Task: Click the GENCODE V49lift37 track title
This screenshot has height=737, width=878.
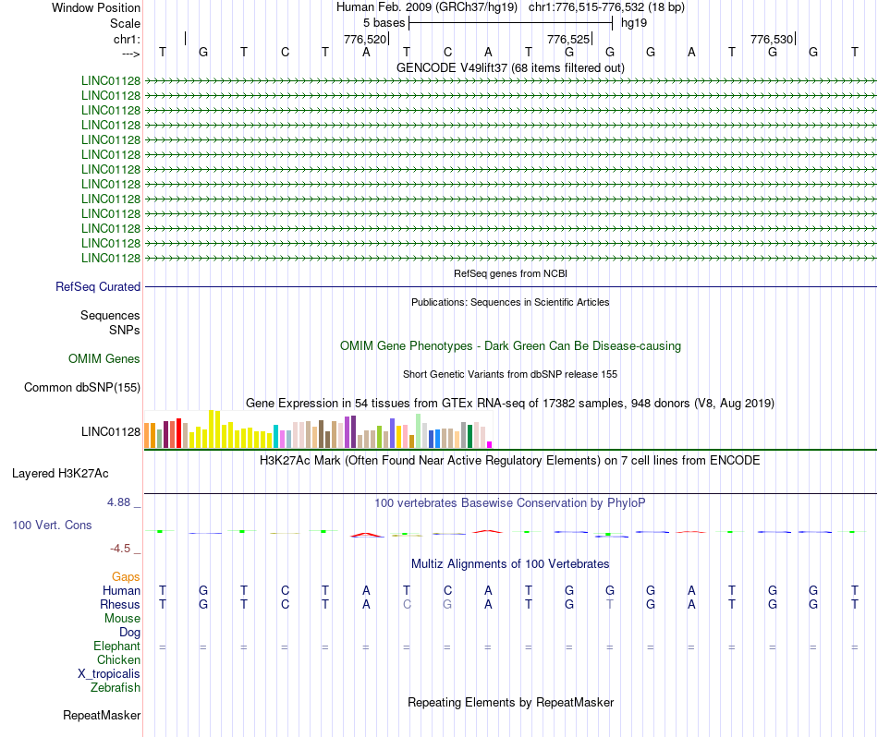Action: tap(510, 67)
